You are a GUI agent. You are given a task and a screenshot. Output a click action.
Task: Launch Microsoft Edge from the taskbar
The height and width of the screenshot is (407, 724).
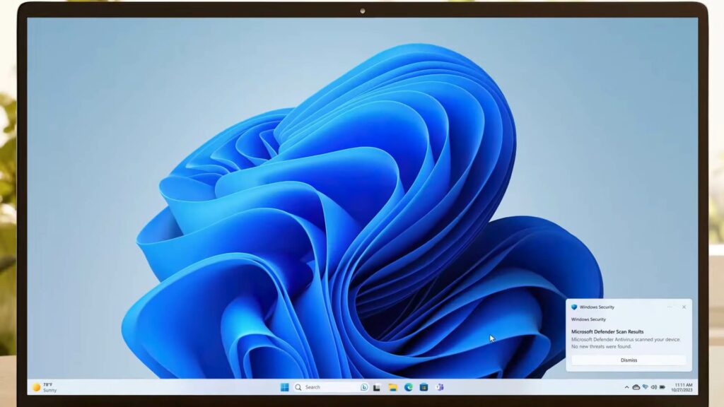(x=408, y=387)
